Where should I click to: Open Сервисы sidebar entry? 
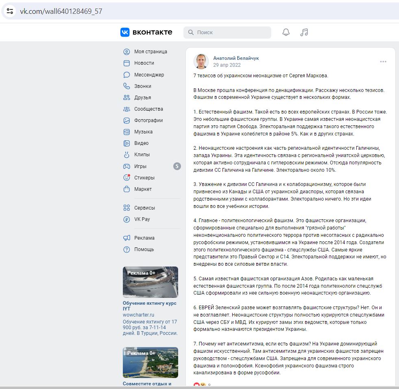(144, 208)
